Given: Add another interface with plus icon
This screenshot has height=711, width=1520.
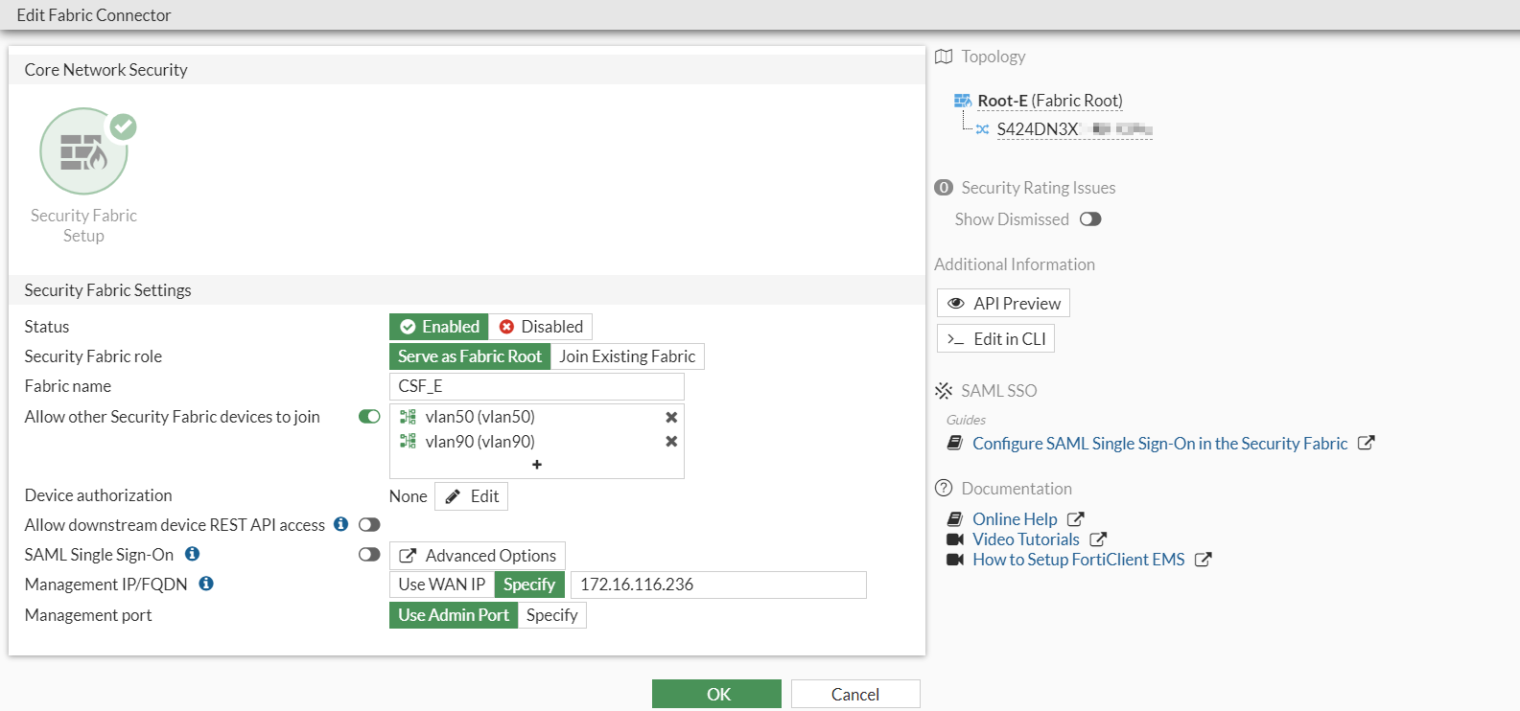Looking at the screenshot, I should click(537, 465).
